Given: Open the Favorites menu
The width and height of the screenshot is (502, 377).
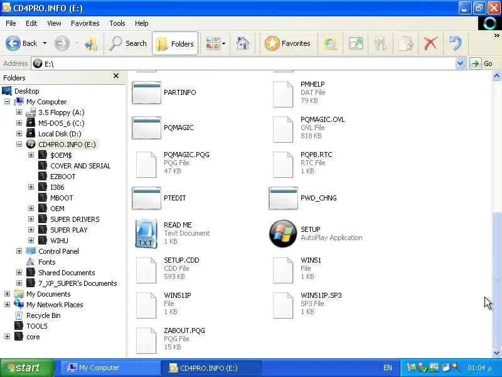Looking at the screenshot, I should [85, 23].
